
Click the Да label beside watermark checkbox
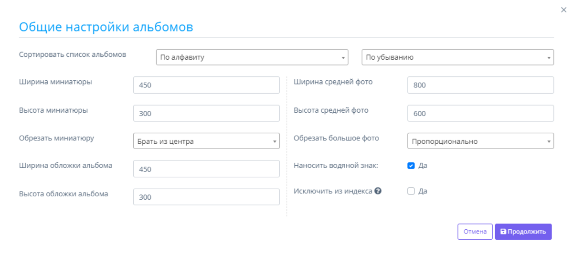(x=423, y=166)
